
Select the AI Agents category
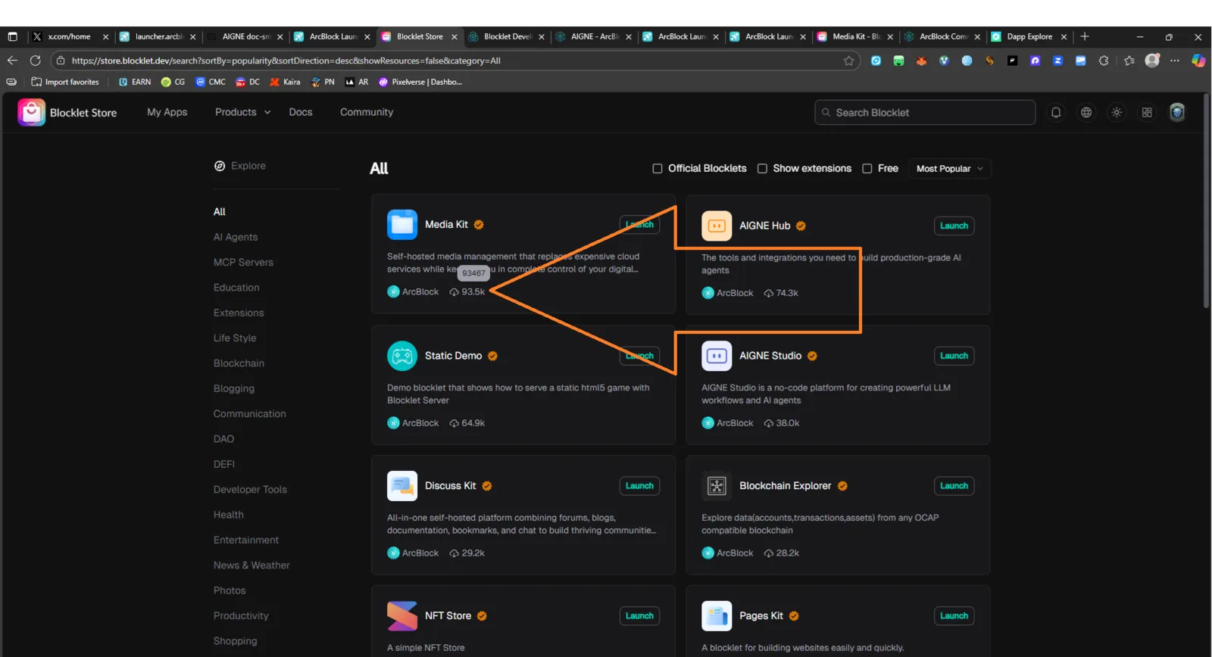(x=236, y=237)
